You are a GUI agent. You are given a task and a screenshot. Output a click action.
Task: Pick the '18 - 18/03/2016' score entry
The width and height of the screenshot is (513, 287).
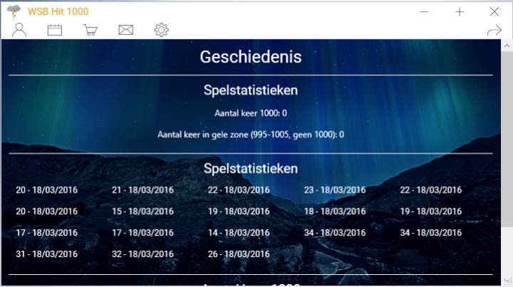[x=335, y=212]
